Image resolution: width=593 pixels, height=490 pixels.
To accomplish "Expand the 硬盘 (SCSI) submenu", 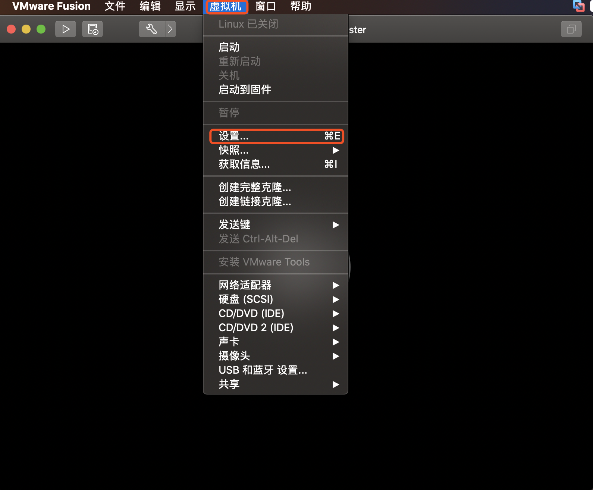I will [x=276, y=299].
